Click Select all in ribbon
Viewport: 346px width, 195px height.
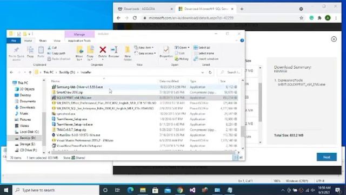(202, 48)
